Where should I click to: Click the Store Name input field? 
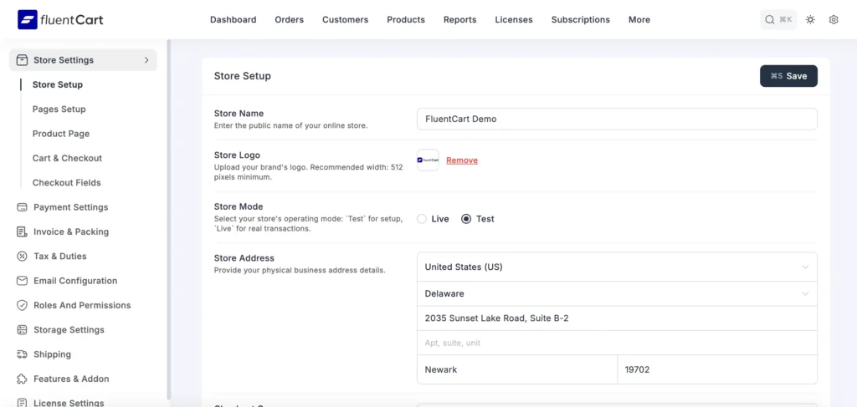pos(617,120)
